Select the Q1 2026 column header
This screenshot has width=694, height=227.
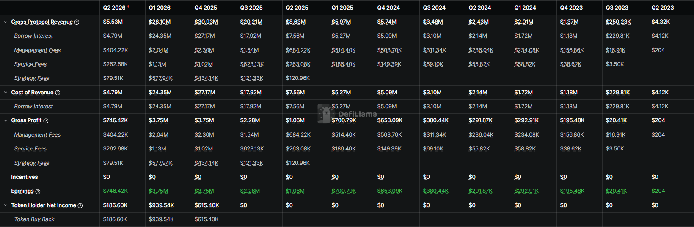coord(160,8)
